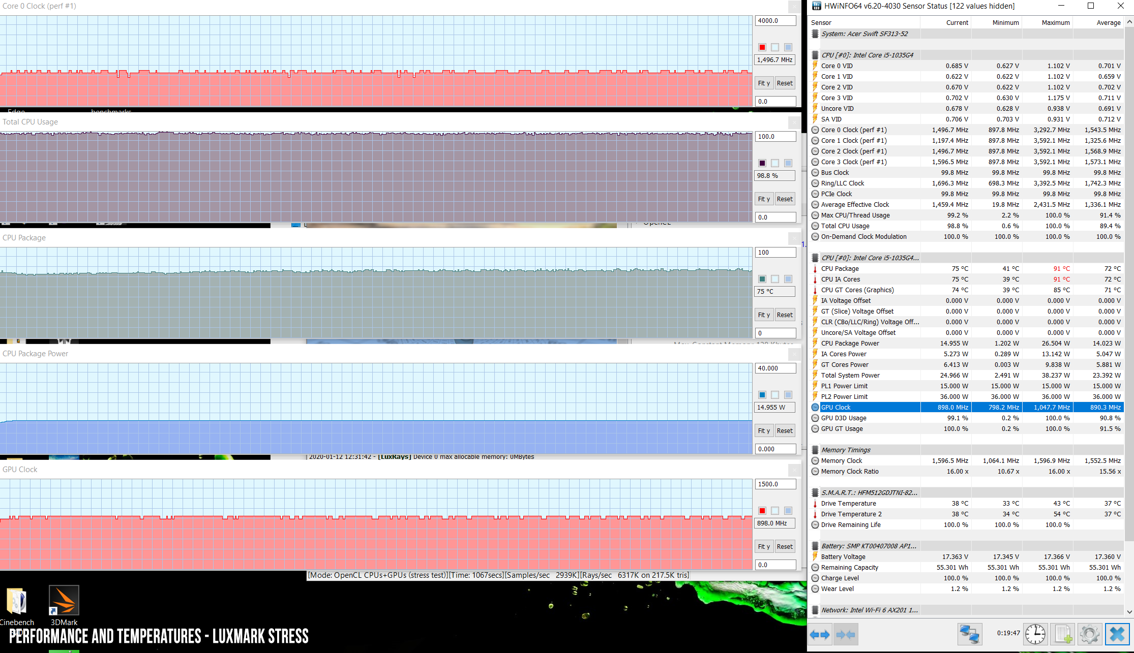Click Fit y in Core 0 Clock graph
The image size is (1134, 653).
(x=764, y=83)
